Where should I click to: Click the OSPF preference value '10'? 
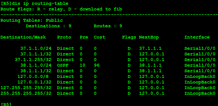pos(83,65)
